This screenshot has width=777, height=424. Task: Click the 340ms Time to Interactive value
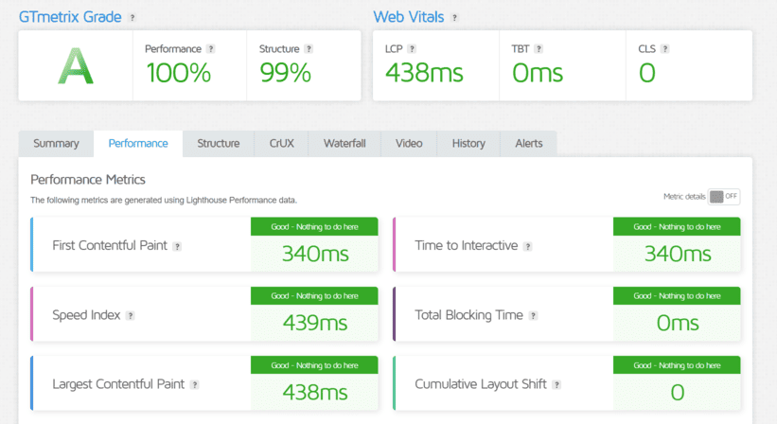click(x=678, y=254)
